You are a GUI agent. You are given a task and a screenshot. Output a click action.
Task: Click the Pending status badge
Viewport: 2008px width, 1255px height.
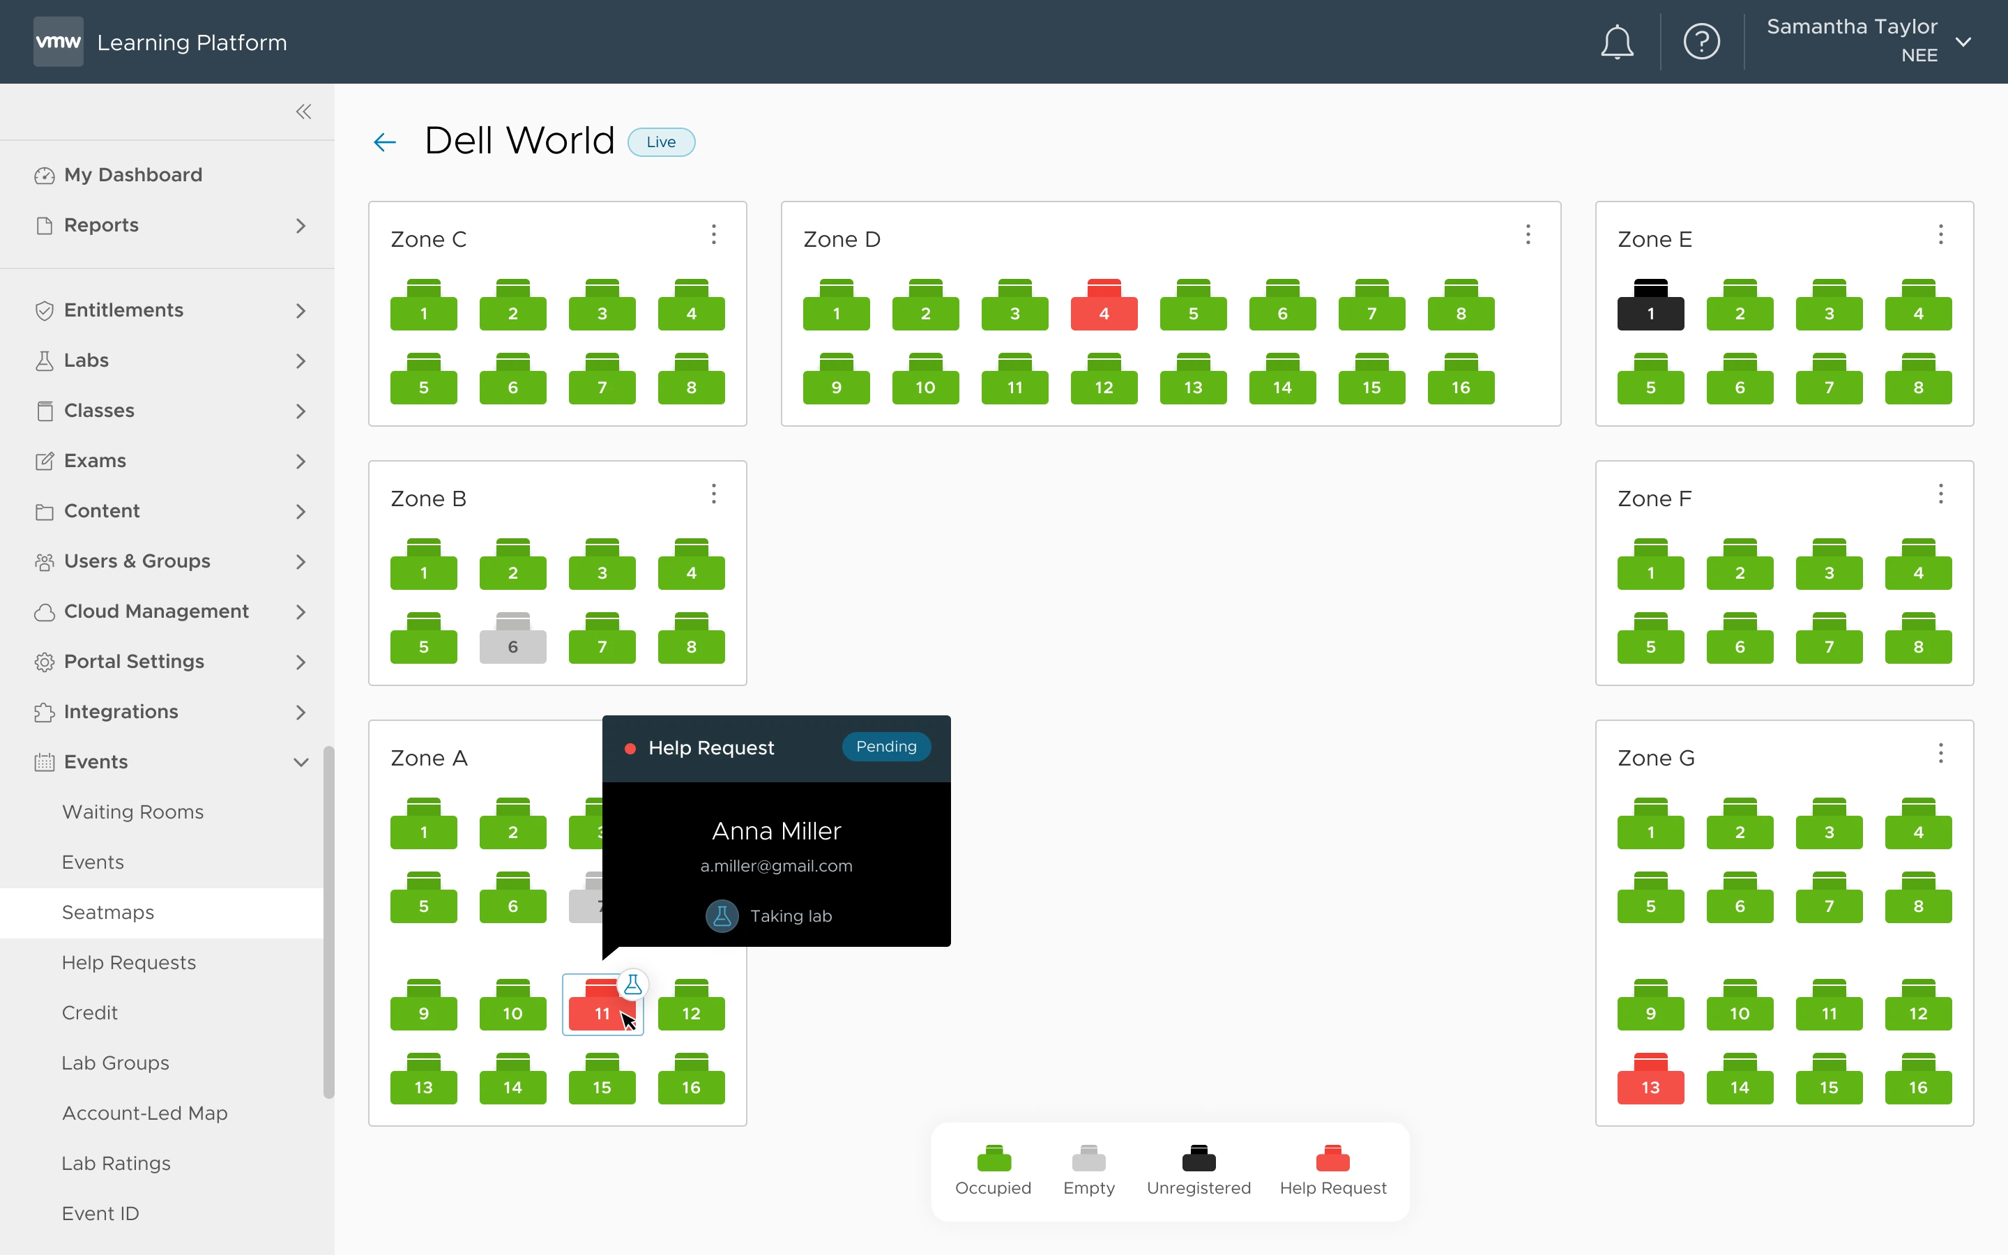(885, 746)
